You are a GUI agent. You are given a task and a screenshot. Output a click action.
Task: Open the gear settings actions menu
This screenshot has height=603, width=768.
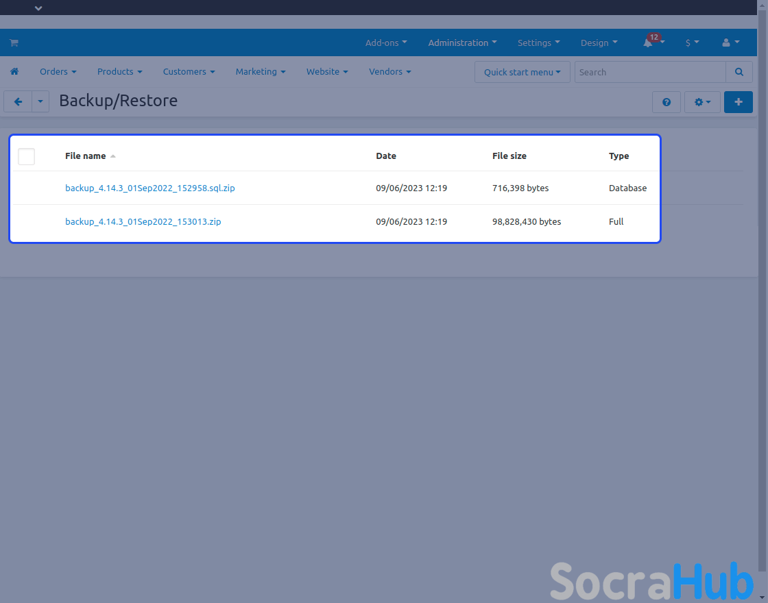click(702, 102)
